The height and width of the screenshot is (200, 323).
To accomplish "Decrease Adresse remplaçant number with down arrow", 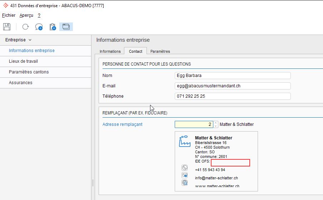I will 216,126.
